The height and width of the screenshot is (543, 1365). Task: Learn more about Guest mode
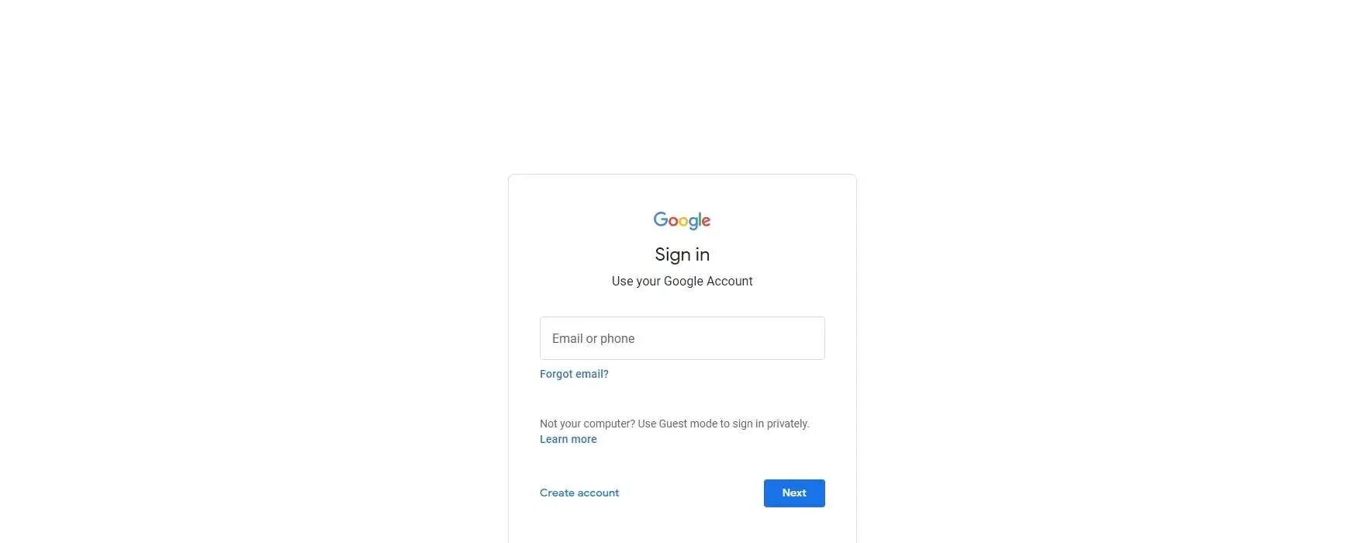(x=568, y=439)
